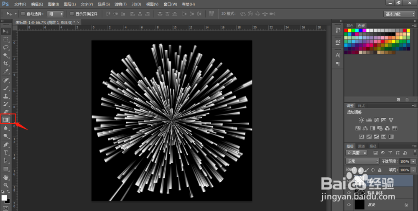Select the Gradient tool

[5, 120]
